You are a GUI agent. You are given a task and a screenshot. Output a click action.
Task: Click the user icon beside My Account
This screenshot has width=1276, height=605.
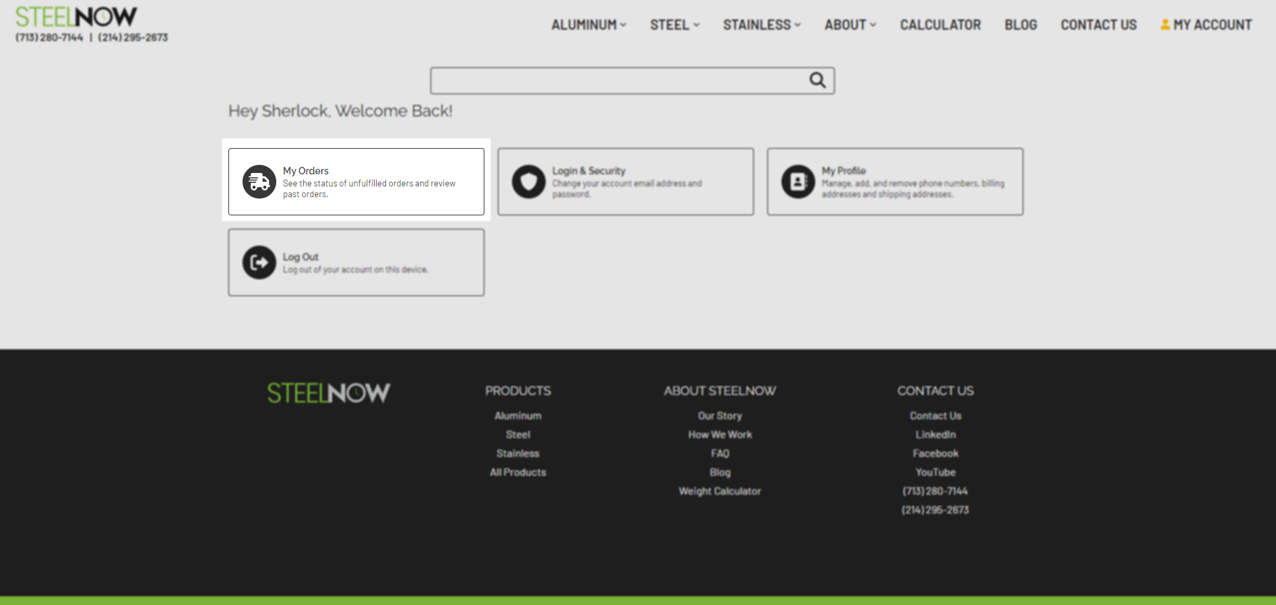coord(1165,25)
